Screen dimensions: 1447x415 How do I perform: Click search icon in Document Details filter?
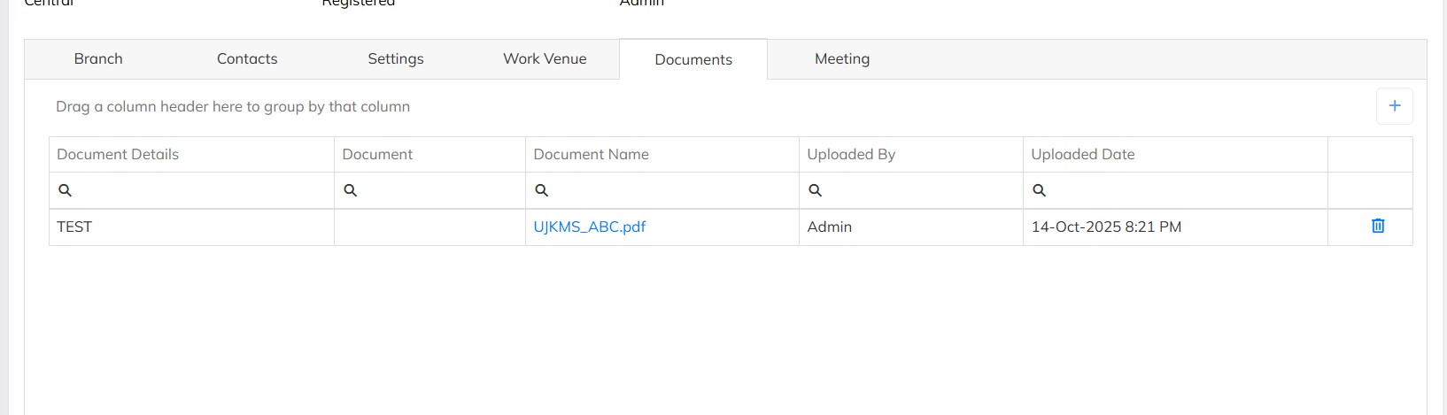(x=65, y=190)
